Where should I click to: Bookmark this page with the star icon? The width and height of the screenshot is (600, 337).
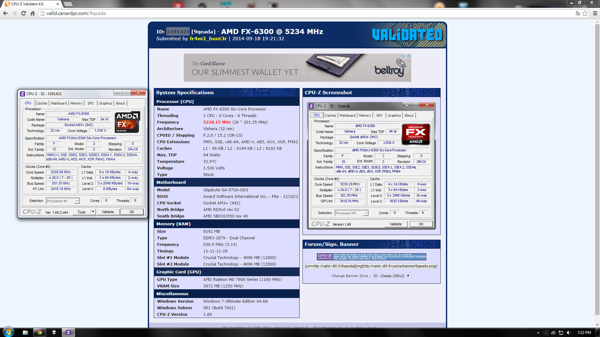point(585,13)
